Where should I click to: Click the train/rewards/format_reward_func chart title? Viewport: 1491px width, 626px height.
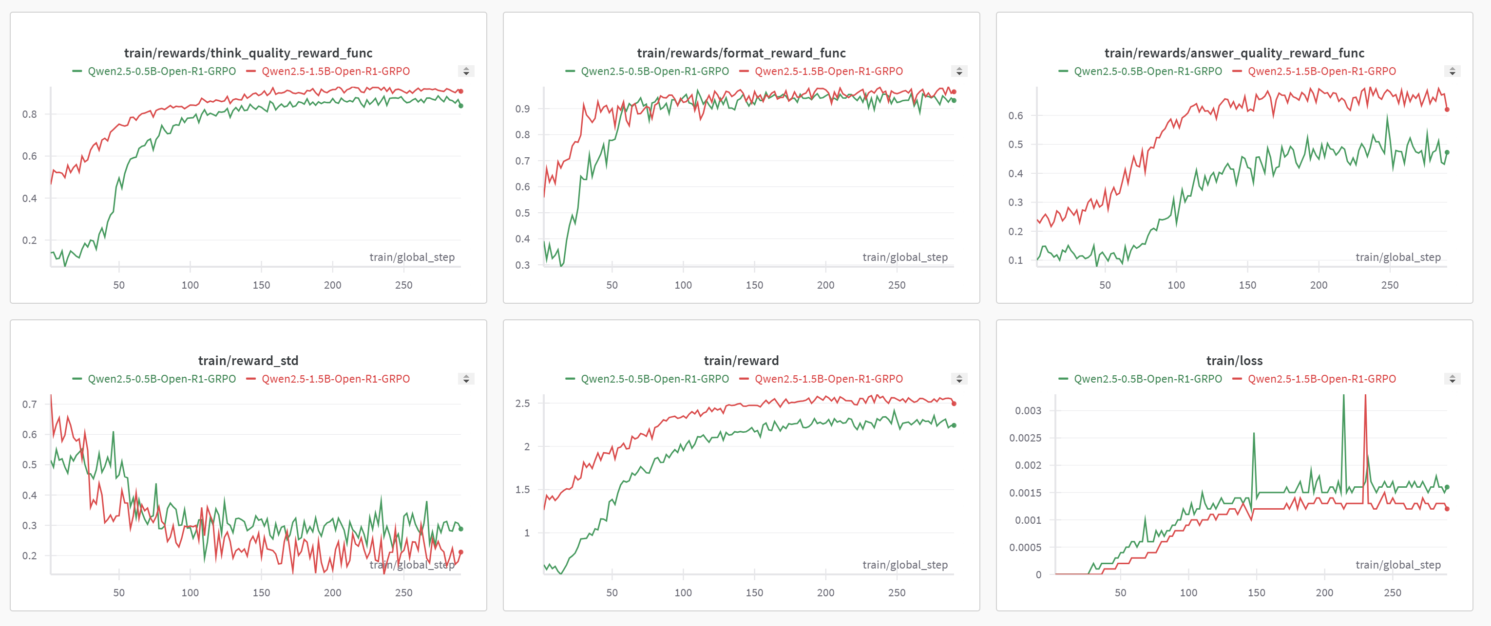pyautogui.click(x=742, y=53)
